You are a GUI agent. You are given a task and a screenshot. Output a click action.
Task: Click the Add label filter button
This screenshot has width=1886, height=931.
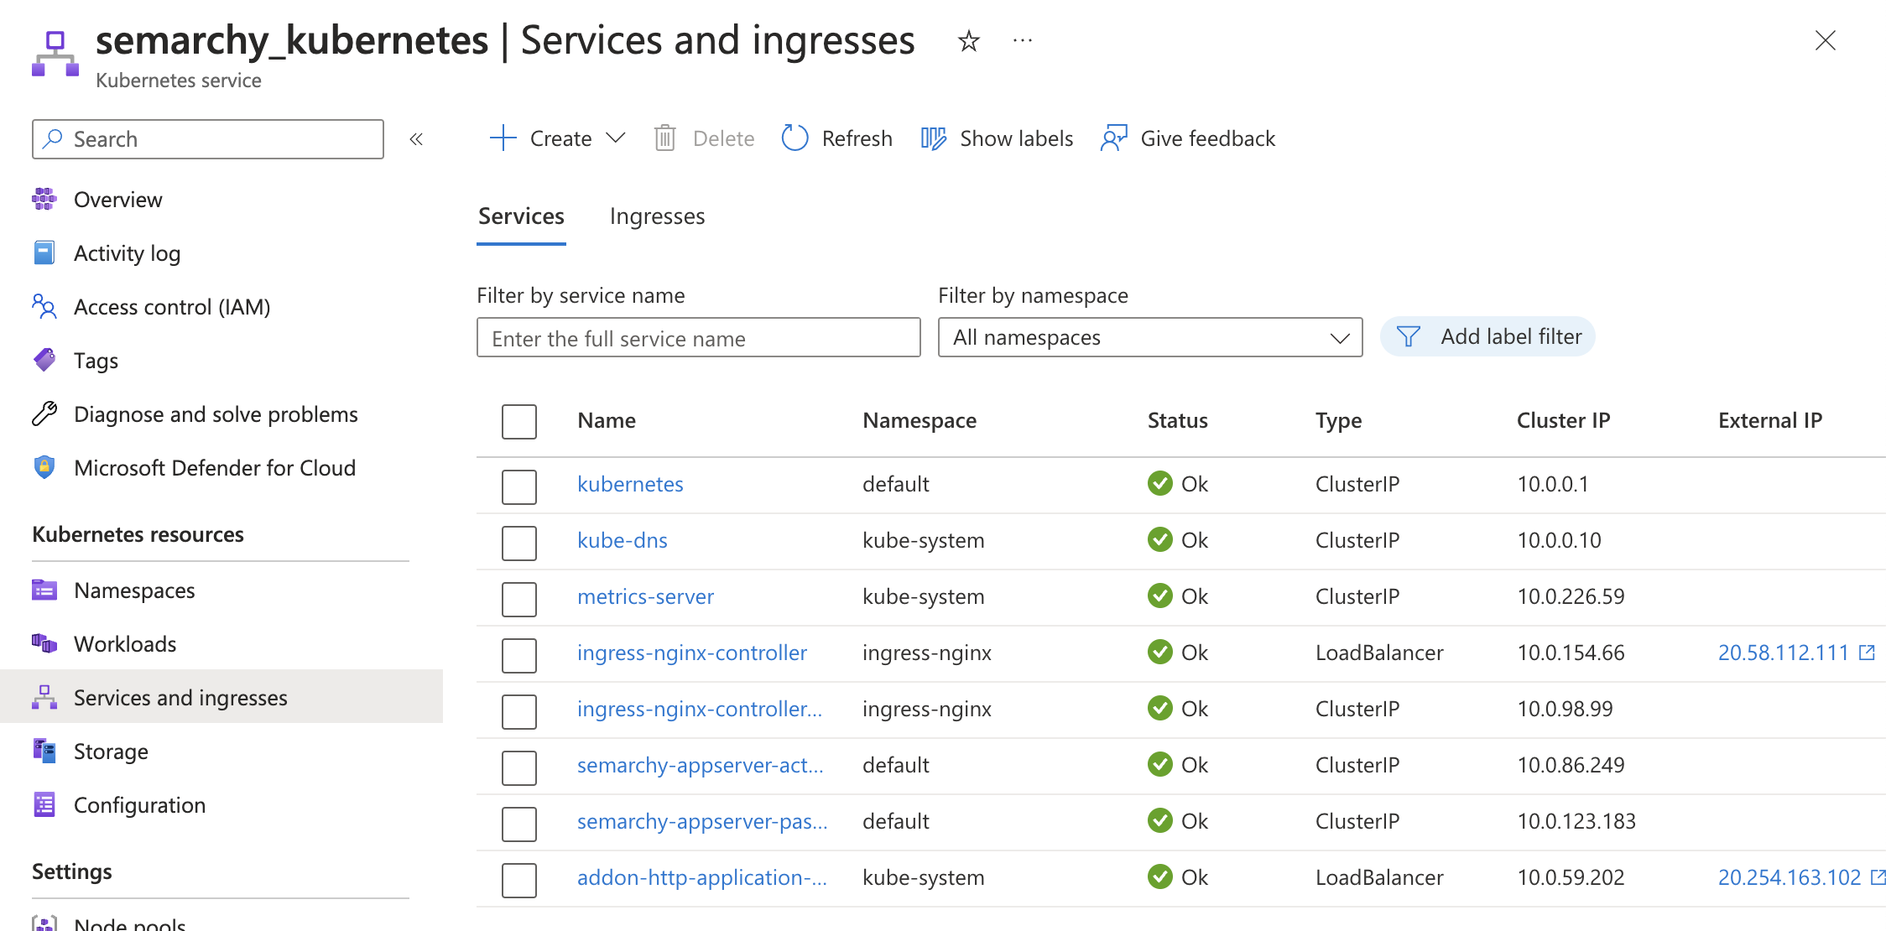point(1487,336)
